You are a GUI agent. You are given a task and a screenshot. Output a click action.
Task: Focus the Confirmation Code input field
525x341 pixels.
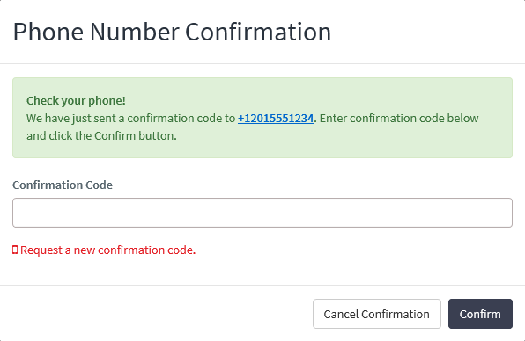pos(262,213)
